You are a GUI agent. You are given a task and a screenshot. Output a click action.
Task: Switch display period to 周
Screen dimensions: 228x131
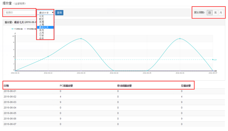coord(215,13)
